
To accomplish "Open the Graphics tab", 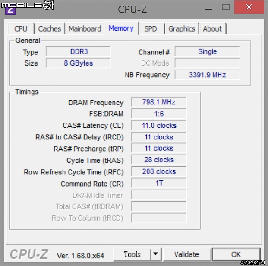I will 182,28.
